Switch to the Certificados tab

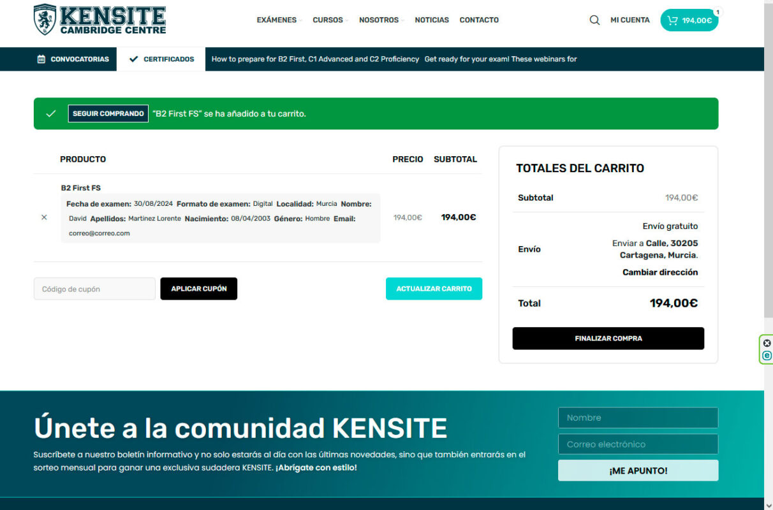pos(161,59)
